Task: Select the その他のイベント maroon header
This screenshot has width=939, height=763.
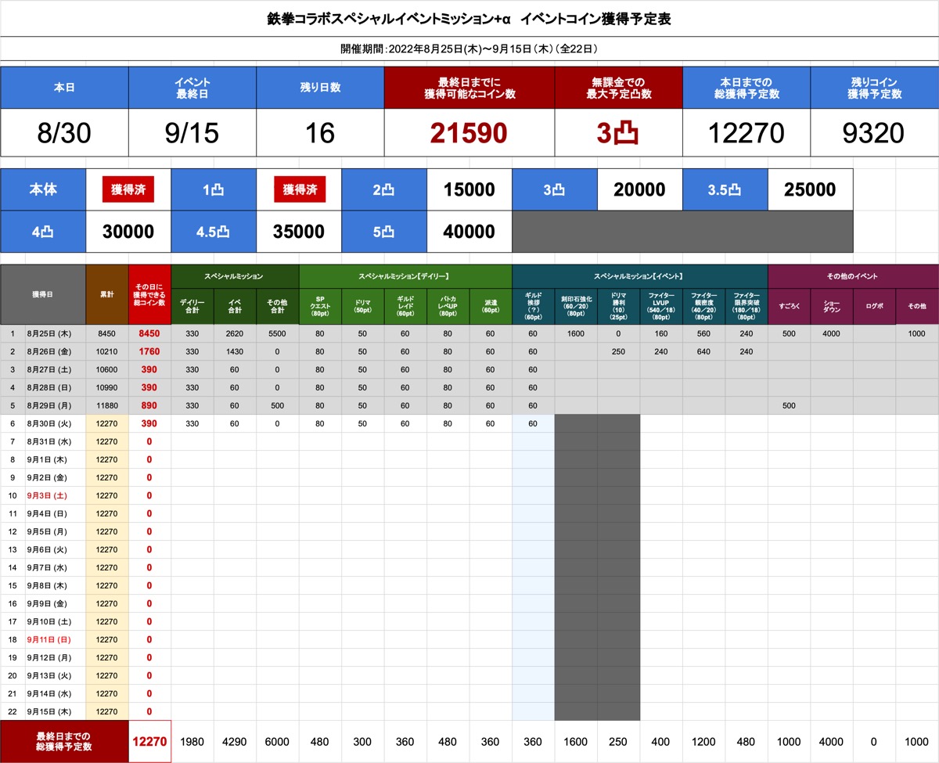Action: [x=853, y=276]
